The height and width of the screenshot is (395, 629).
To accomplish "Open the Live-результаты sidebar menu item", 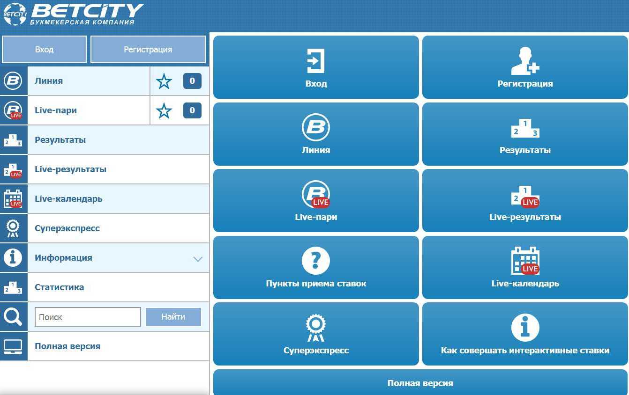I will (x=119, y=169).
